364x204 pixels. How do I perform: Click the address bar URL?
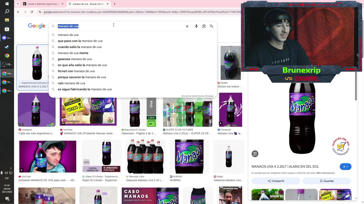point(142,12)
